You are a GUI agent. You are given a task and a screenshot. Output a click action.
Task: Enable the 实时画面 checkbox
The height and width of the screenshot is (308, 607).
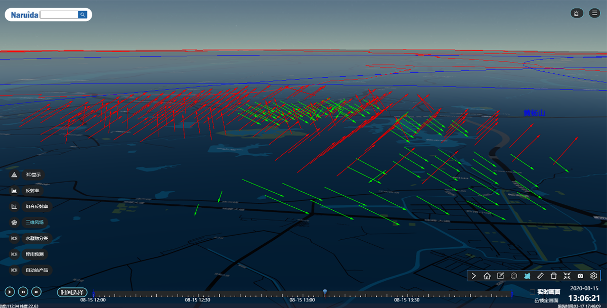(532, 292)
